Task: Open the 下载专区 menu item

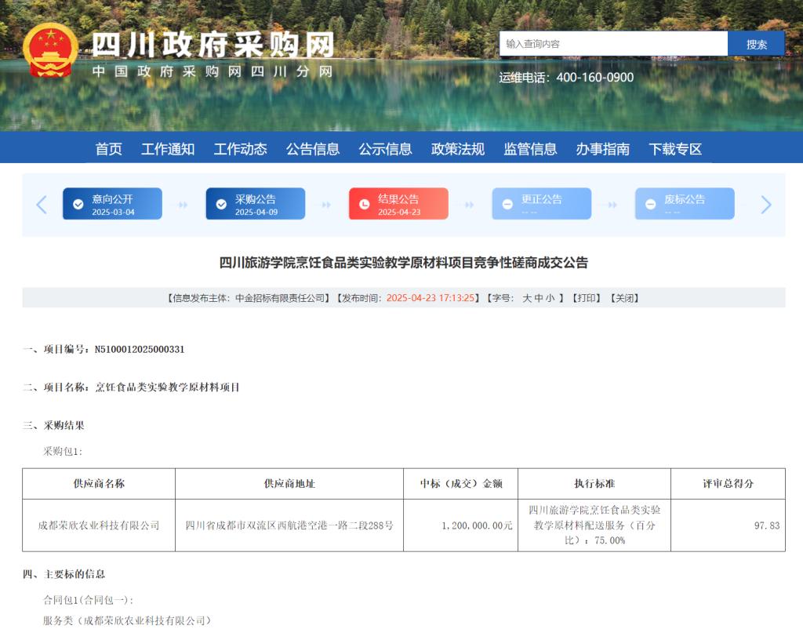Action: (675, 149)
